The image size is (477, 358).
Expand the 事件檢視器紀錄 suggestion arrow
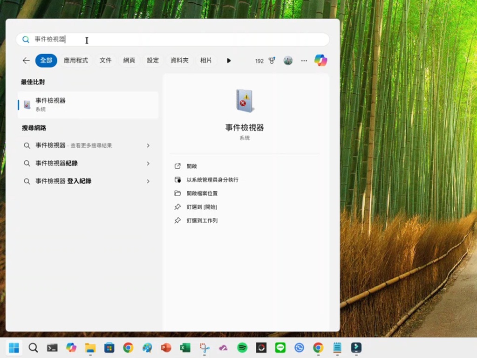[x=148, y=164]
